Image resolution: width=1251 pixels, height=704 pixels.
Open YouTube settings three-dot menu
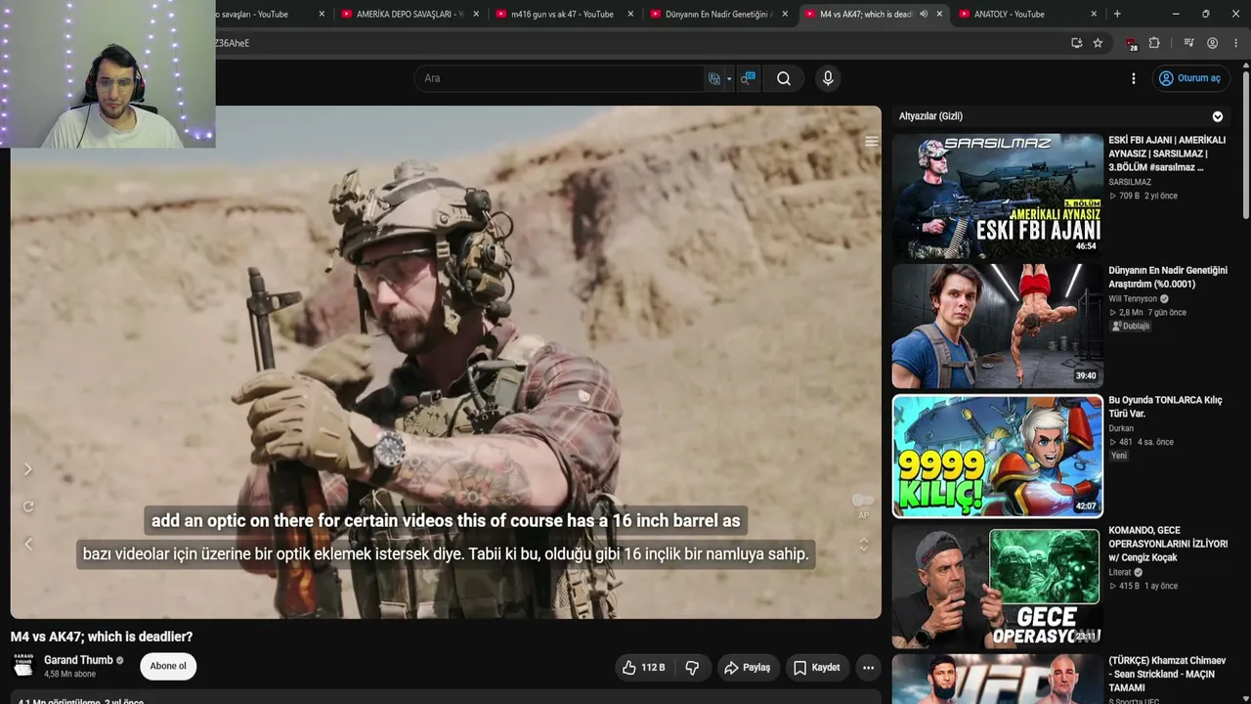click(1134, 78)
